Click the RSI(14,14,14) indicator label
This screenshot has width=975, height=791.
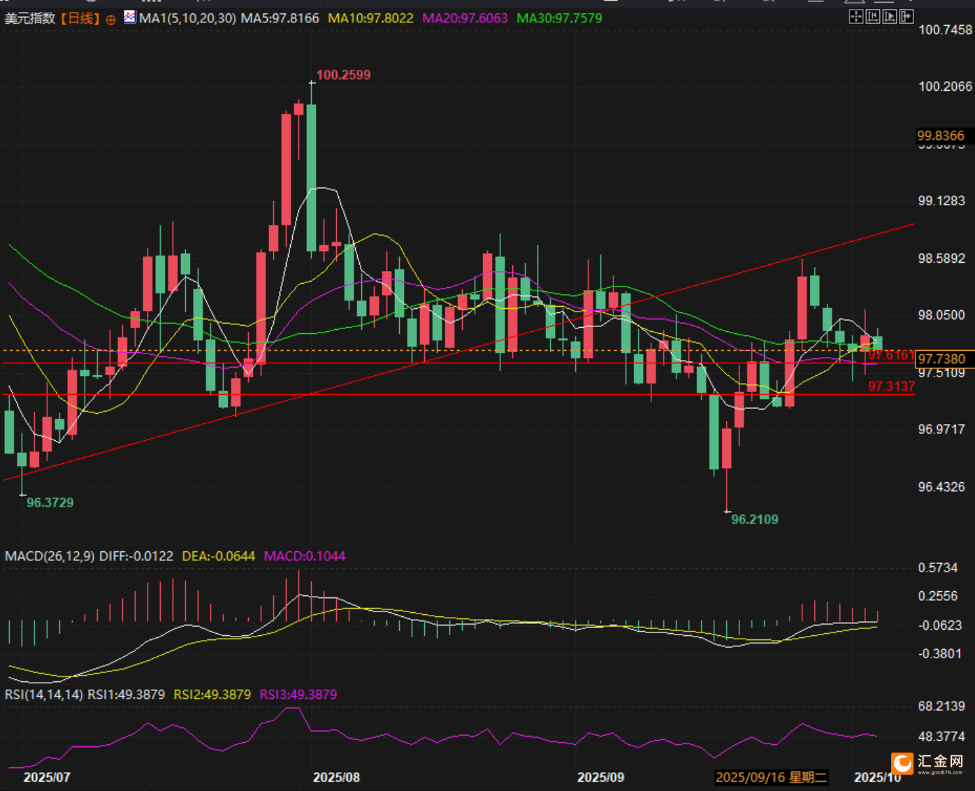click(x=44, y=695)
